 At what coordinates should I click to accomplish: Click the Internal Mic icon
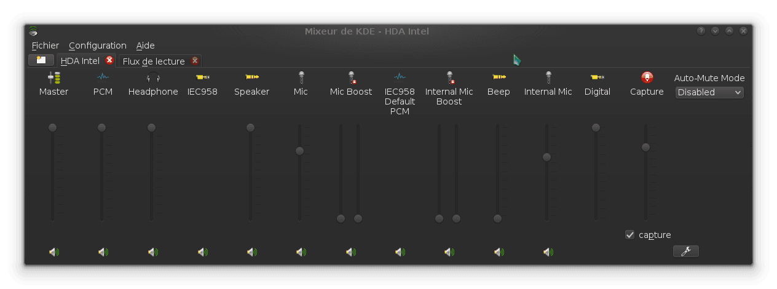[548, 77]
